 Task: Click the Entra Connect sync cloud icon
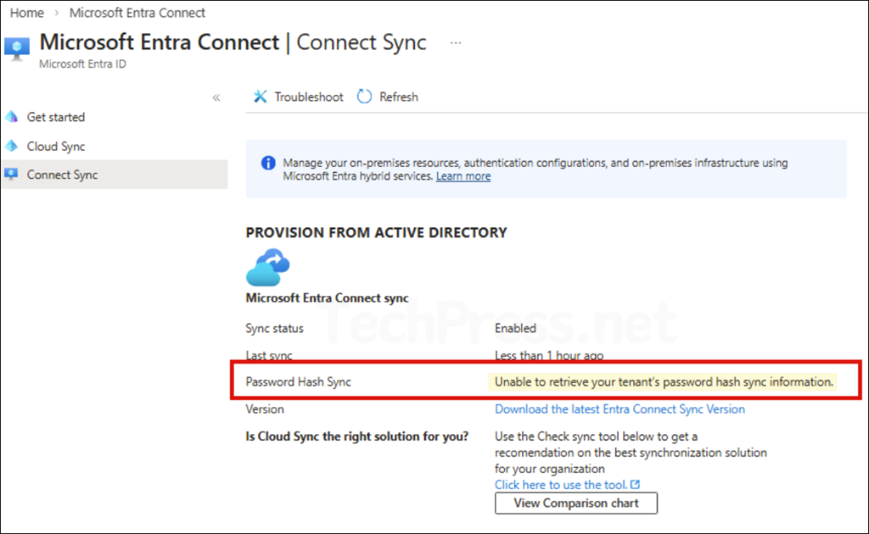click(268, 268)
